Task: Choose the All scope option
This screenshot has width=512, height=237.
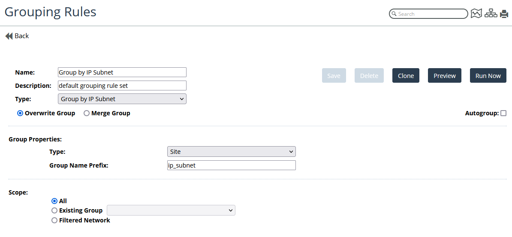Action: (54, 201)
